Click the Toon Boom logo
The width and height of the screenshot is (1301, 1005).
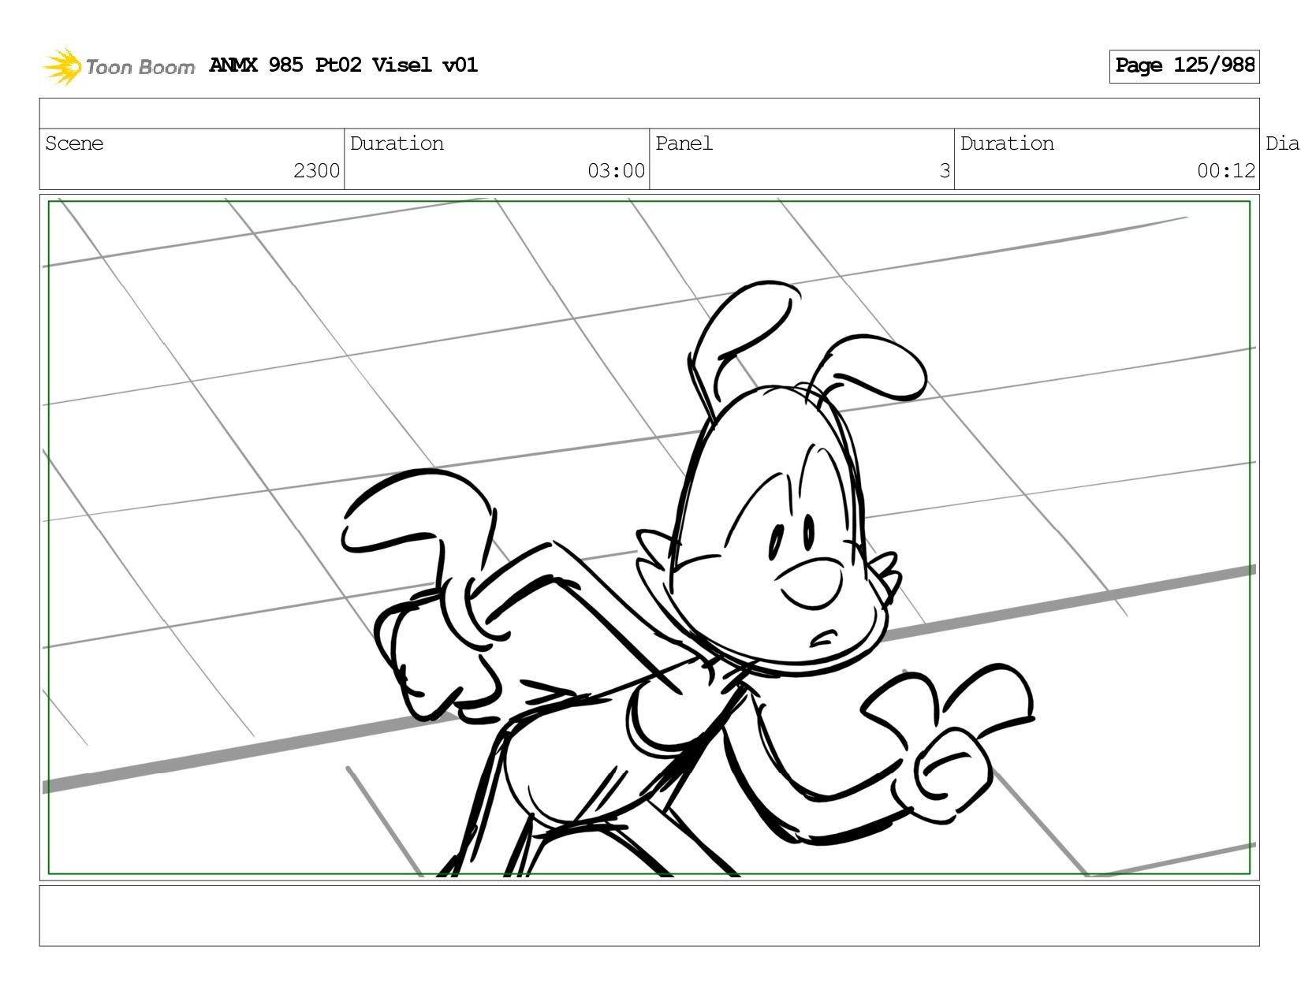pos(118,66)
